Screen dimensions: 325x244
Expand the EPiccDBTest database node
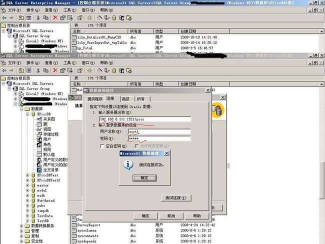point(27,175)
